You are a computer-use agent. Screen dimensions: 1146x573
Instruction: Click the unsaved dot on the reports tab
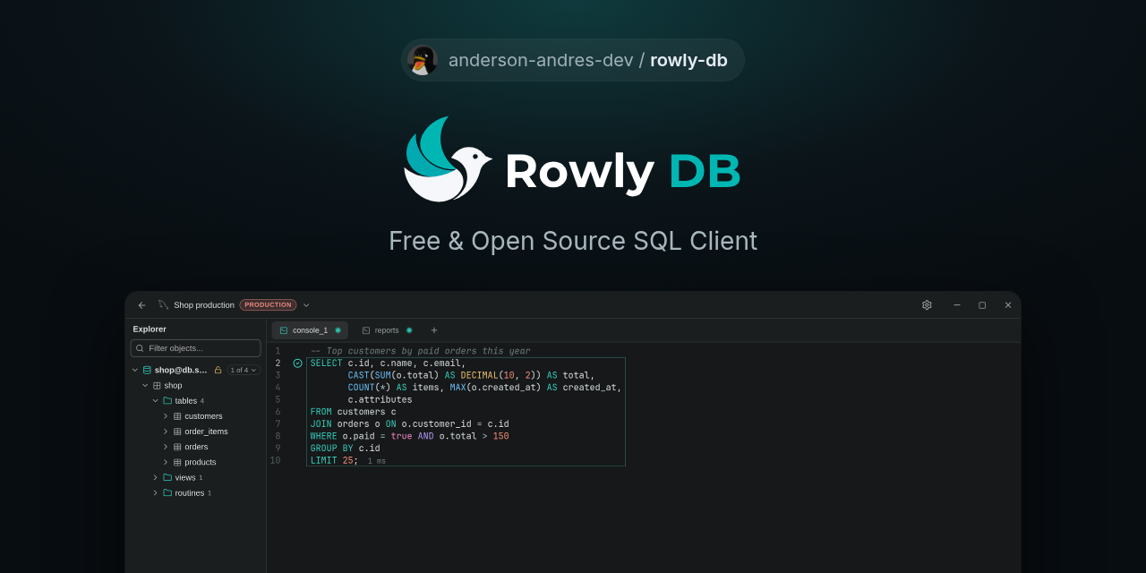[x=409, y=330]
